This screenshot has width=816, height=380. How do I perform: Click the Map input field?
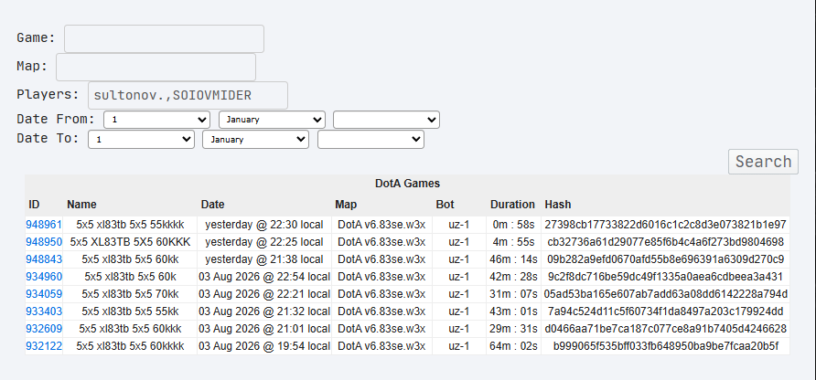[156, 67]
